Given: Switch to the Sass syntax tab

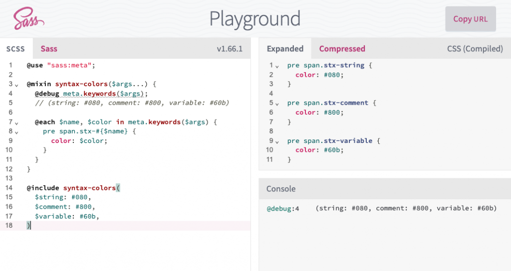Looking at the screenshot, I should coord(49,49).
